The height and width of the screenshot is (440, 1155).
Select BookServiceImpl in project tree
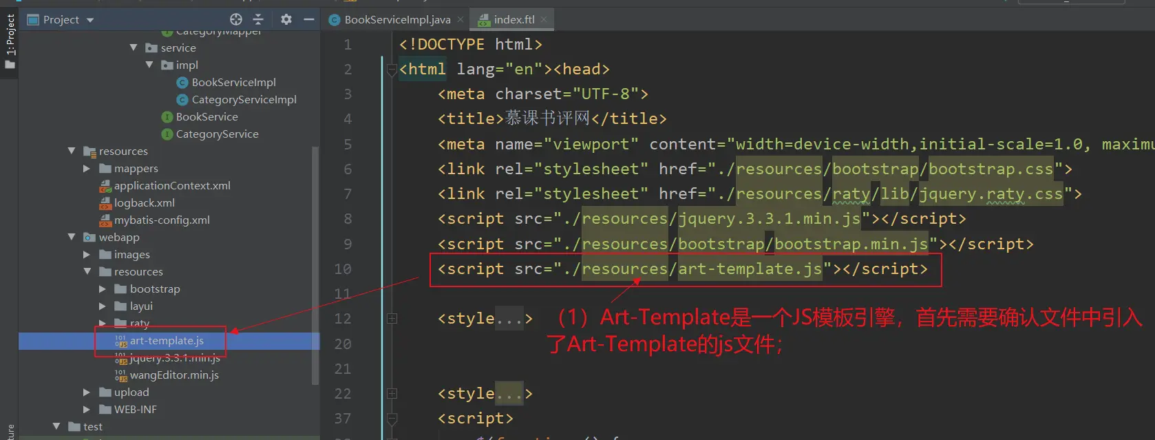(x=234, y=82)
